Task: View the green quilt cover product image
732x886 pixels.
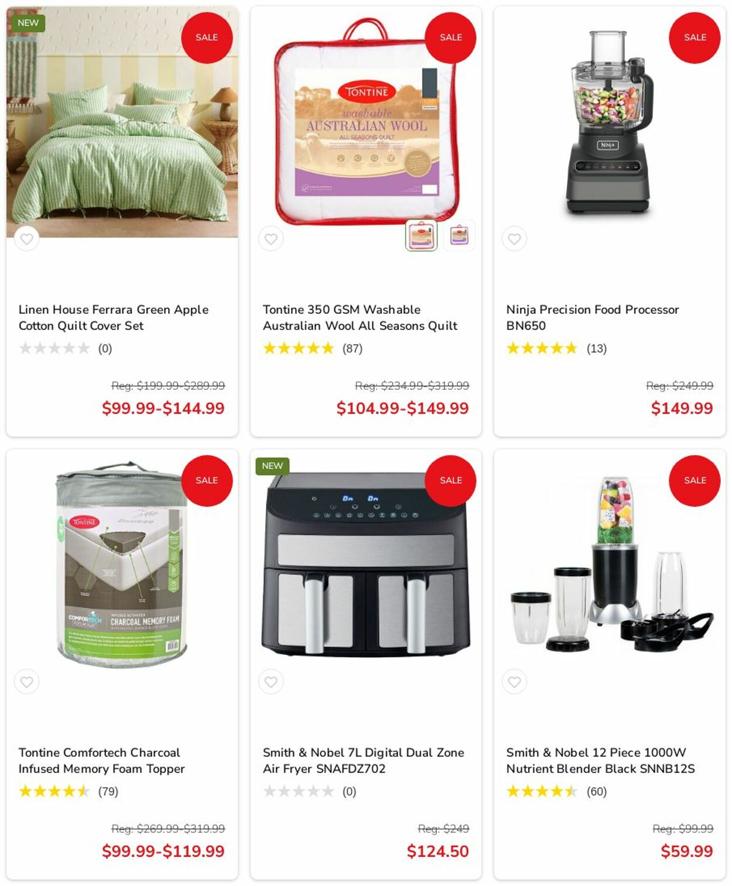Action: tap(122, 122)
